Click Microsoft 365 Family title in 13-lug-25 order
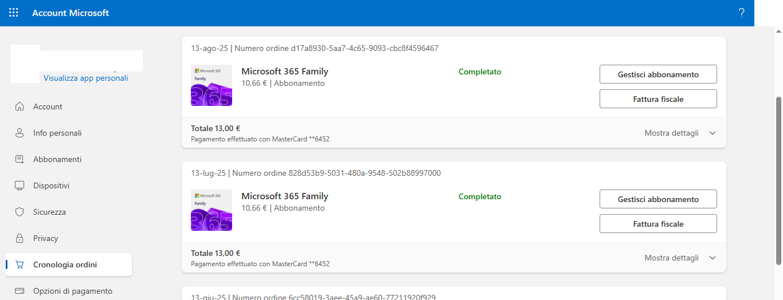Image resolution: width=783 pixels, height=300 pixels. pos(285,196)
